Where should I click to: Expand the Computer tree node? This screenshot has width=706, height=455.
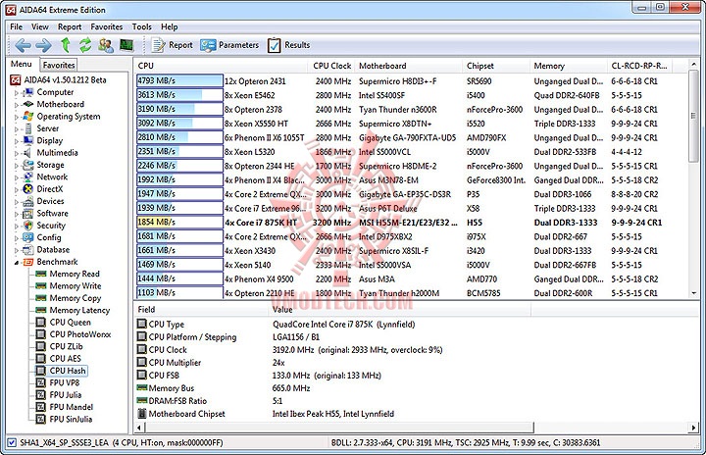pyautogui.click(x=17, y=93)
